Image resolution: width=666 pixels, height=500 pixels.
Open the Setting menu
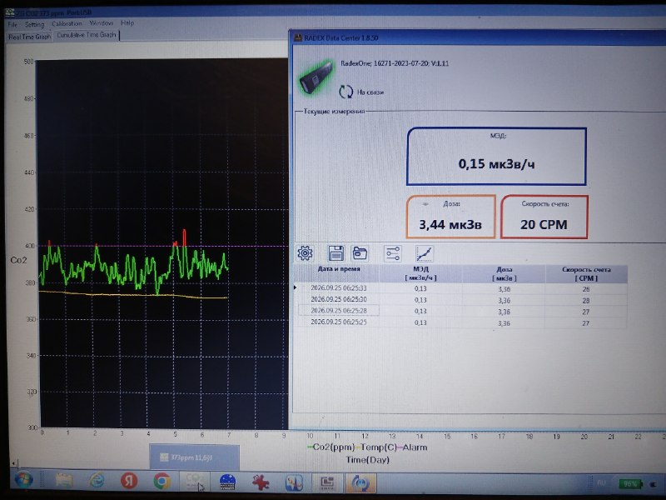(34, 24)
